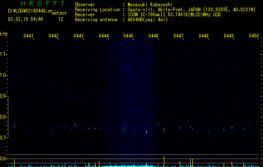The height and width of the screenshot is (167, 263).
Task: Click the Observer label
Action: point(85,5)
